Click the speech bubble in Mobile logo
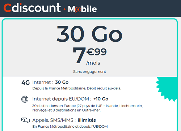The height and width of the screenshot is (131, 181). coord(77,10)
